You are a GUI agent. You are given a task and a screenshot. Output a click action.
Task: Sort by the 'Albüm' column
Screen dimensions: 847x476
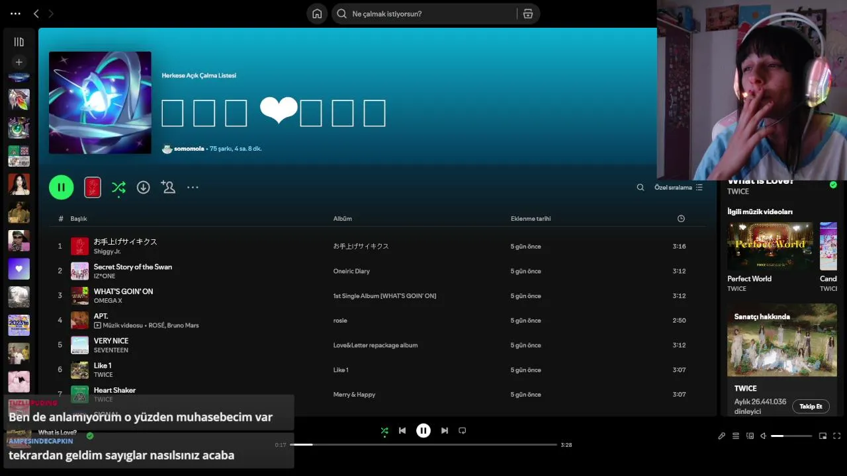pos(342,219)
